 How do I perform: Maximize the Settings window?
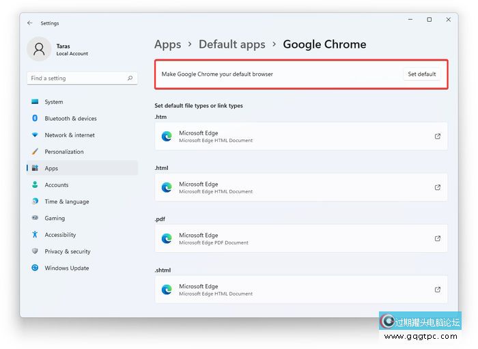coord(430,20)
